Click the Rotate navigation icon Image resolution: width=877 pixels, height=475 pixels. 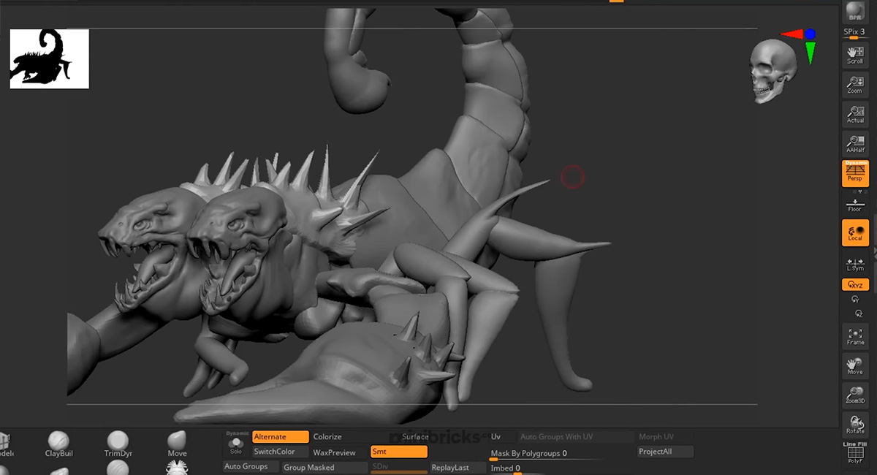(x=855, y=425)
